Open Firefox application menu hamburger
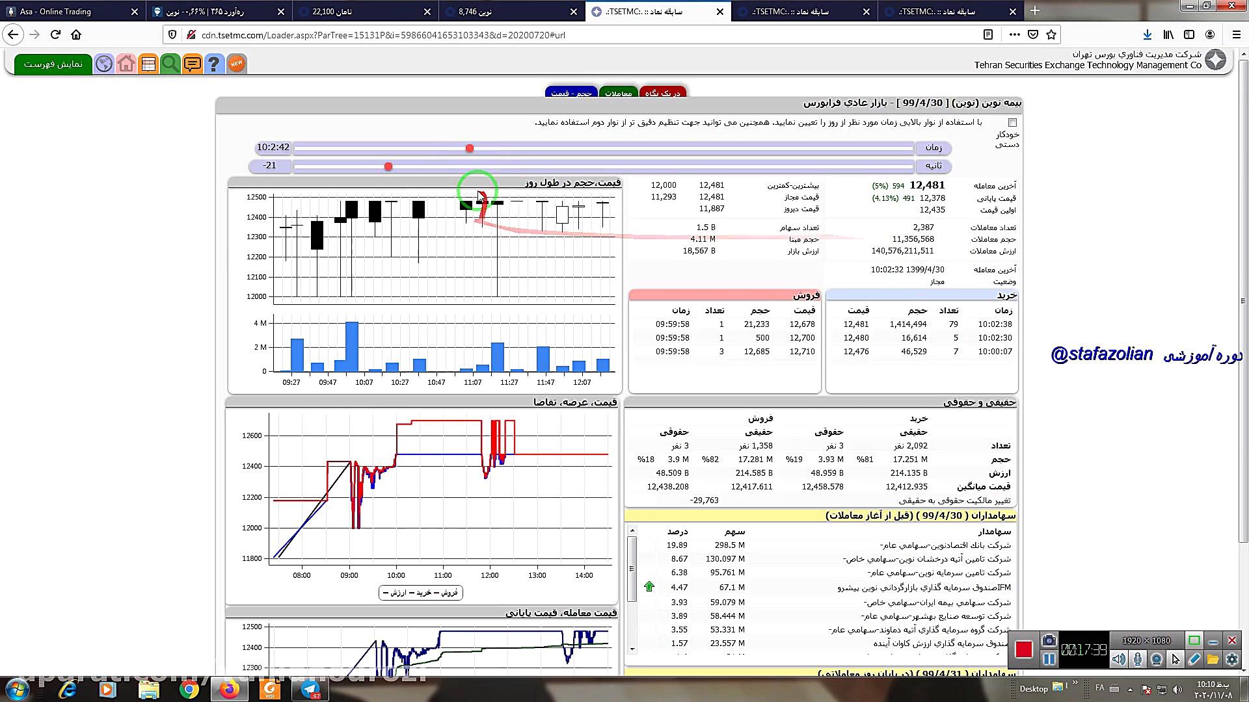Screen dimensions: 1249x702 [1236, 34]
